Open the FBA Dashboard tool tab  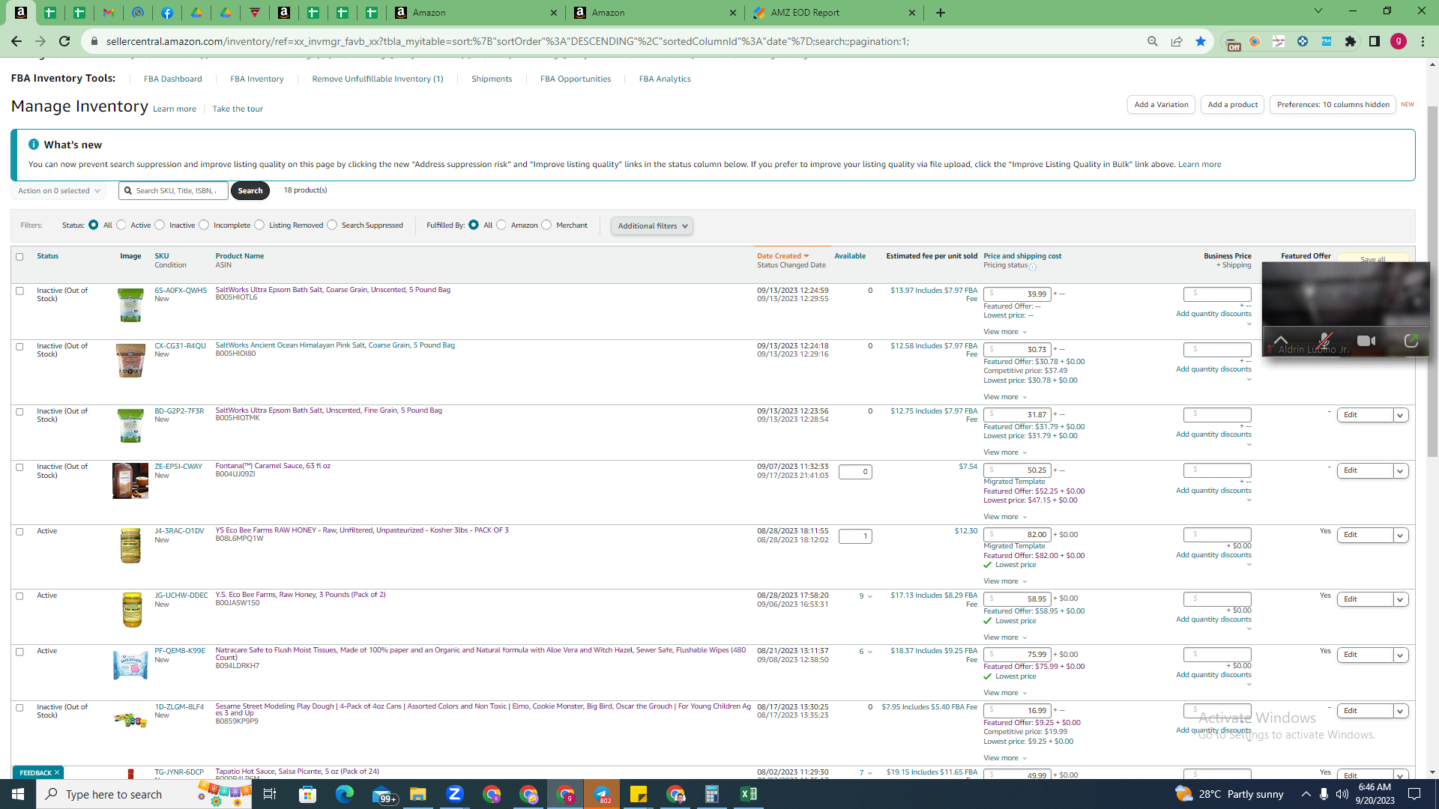[x=173, y=79]
